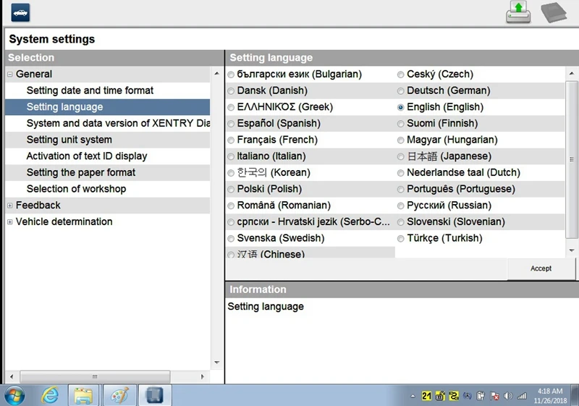This screenshot has height=406, width=579.
Task: Click the blue car icon at top left
Action: [20, 13]
